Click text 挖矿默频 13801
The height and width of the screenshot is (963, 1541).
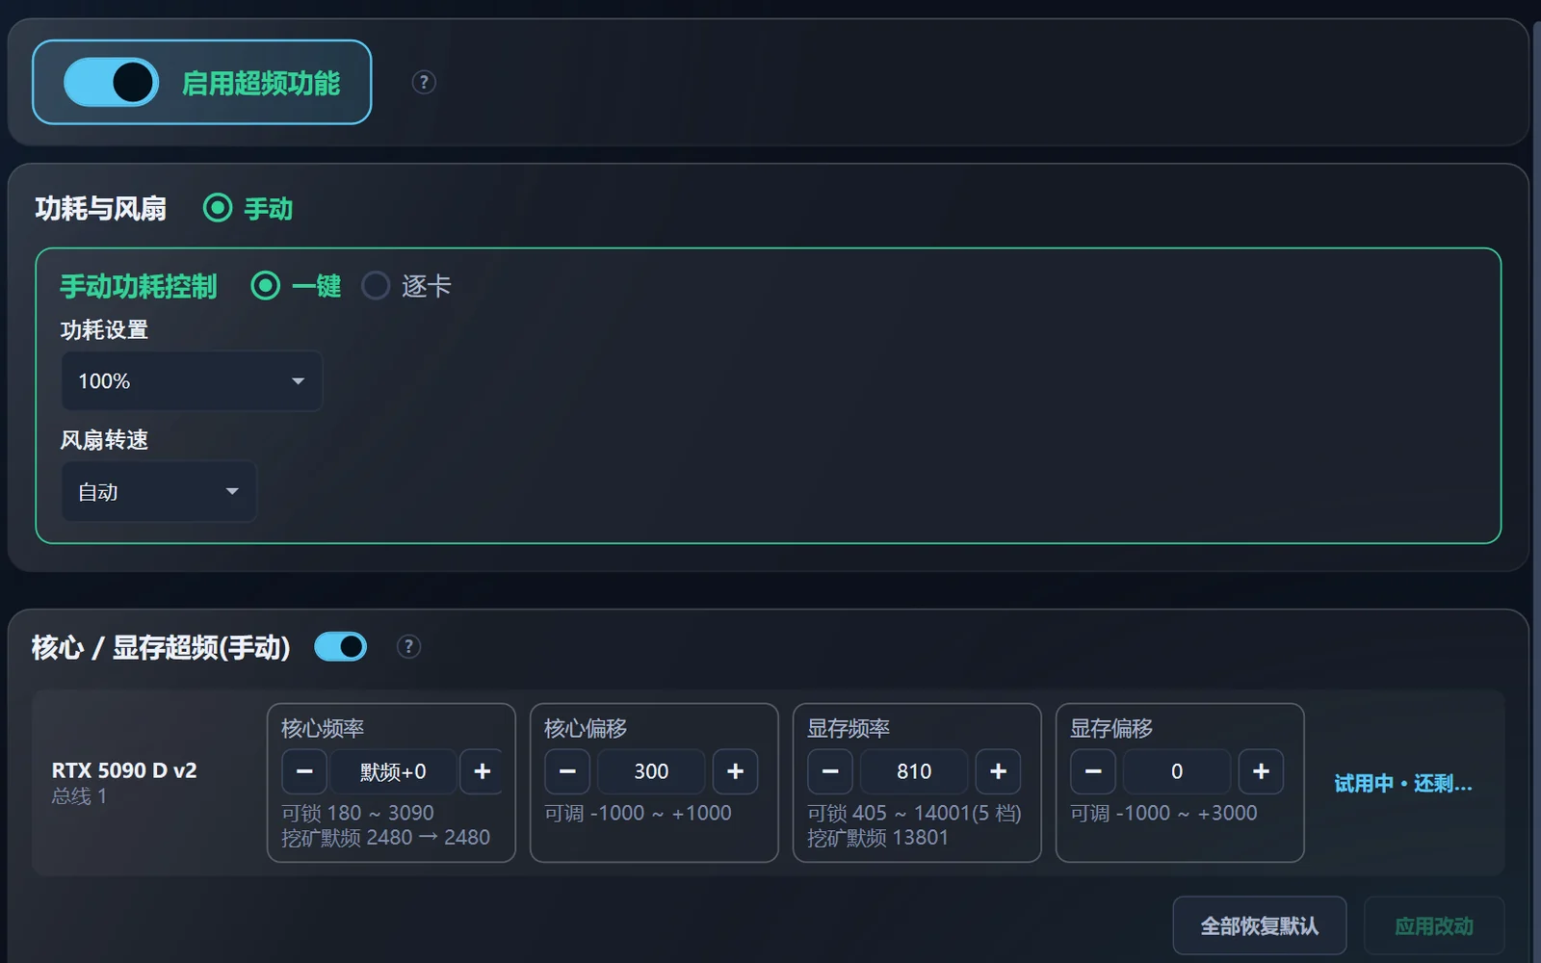click(877, 838)
